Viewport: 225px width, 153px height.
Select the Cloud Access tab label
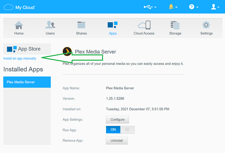144,33
